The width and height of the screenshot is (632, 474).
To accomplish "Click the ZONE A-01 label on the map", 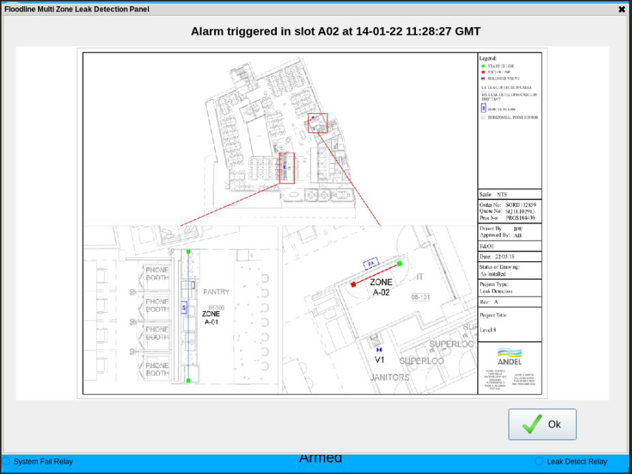I will [x=211, y=318].
